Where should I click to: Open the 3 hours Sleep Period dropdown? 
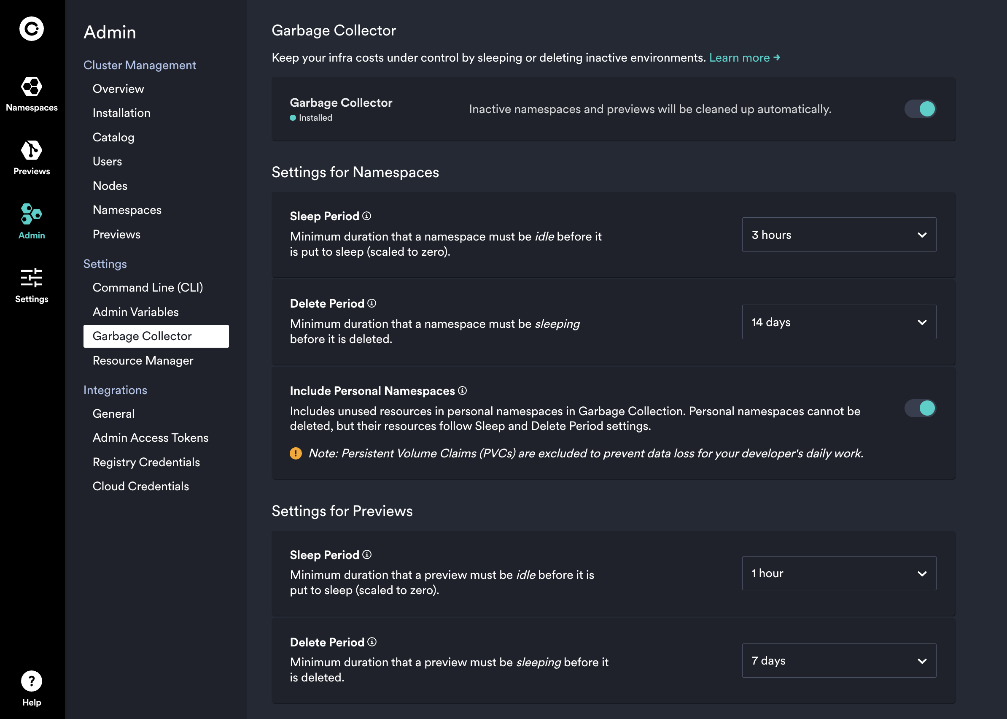[838, 235]
